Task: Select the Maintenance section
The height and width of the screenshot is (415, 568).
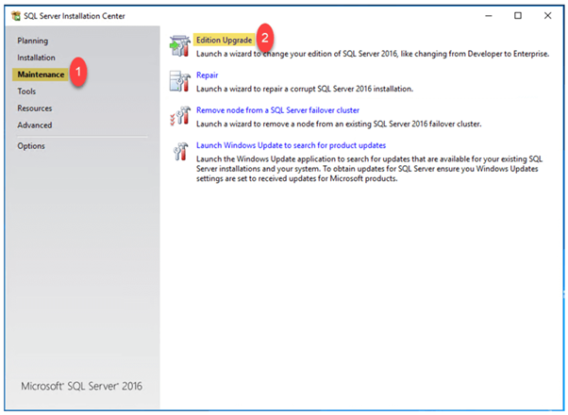Action: click(41, 75)
